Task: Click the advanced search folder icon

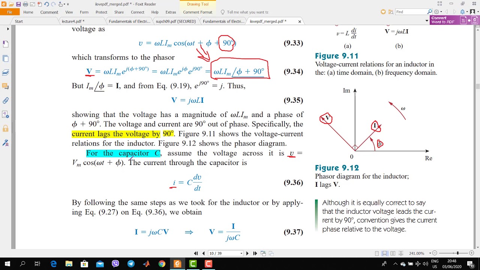Action: click(390, 12)
